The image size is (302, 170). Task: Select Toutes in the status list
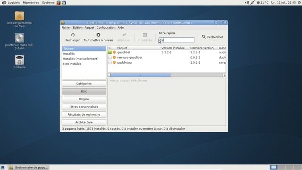(x=84, y=49)
